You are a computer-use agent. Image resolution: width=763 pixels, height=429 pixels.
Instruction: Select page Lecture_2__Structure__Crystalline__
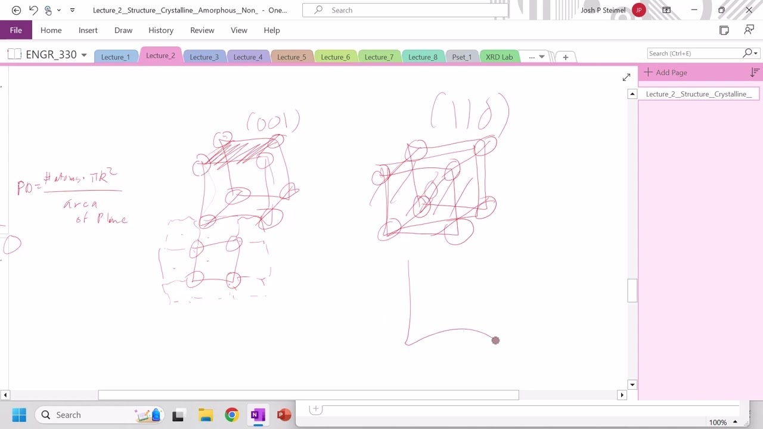699,94
